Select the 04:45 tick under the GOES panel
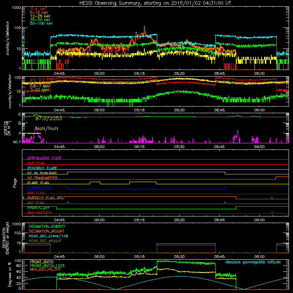 pyautogui.click(x=59, y=147)
